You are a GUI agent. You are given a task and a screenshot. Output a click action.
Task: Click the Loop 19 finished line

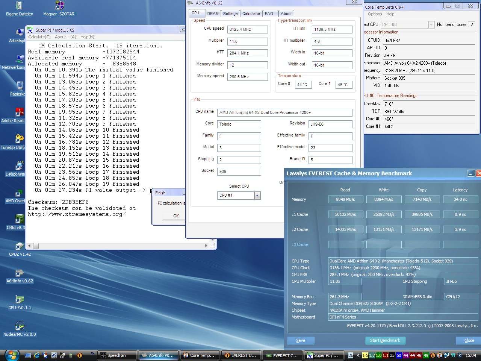[87, 184]
